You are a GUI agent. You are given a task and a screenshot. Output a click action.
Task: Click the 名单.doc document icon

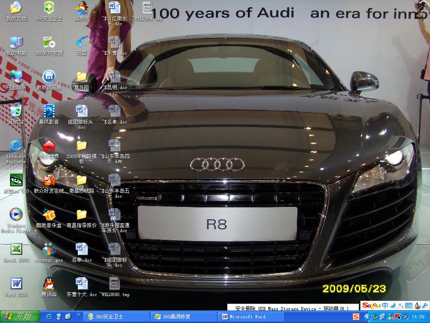[82, 252]
